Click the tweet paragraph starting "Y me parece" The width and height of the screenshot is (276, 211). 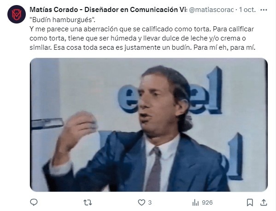point(142,38)
